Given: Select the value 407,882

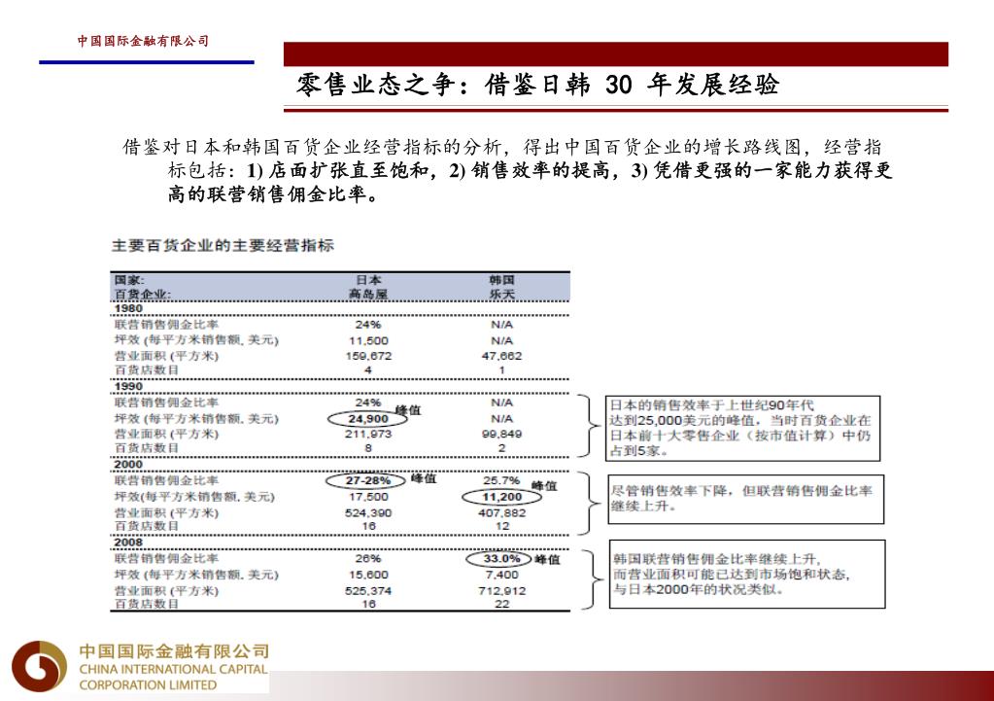Looking at the screenshot, I should (x=501, y=512).
